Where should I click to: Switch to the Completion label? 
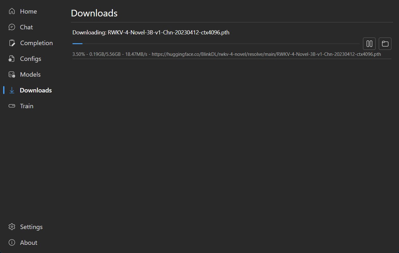36,43
